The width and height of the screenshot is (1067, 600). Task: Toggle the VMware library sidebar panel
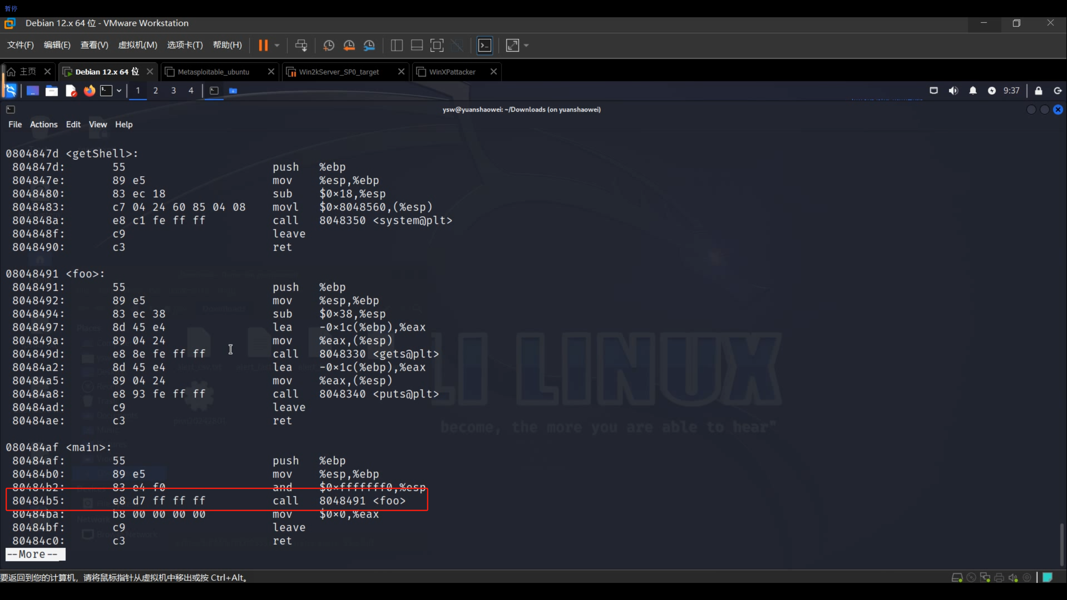pos(396,45)
